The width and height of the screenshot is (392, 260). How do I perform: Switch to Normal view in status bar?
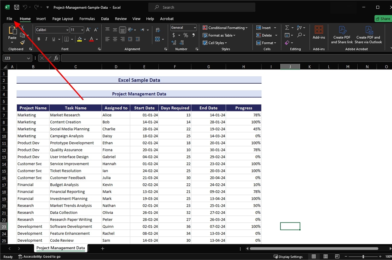click(314, 256)
